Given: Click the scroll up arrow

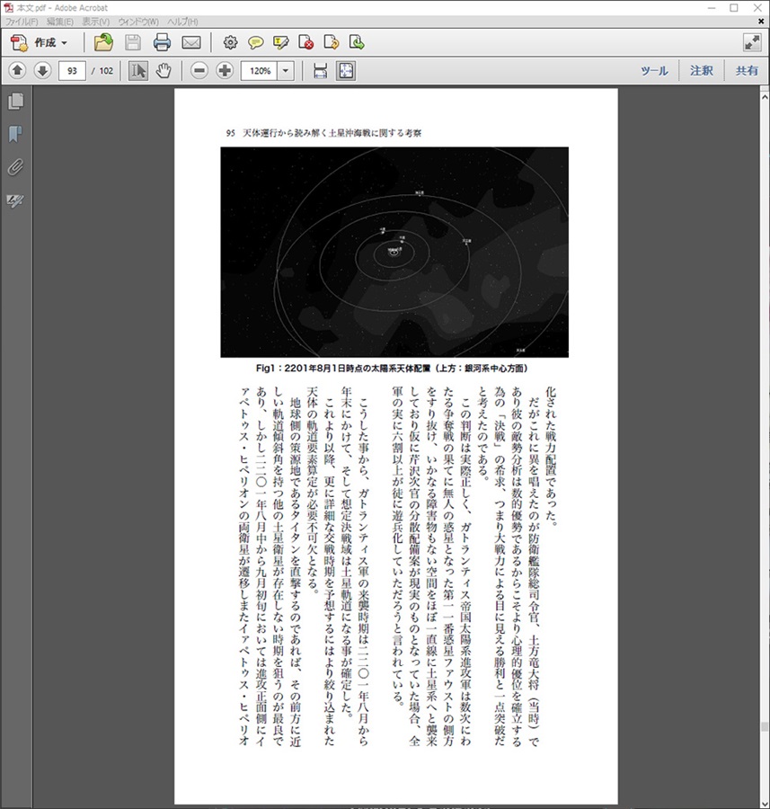Looking at the screenshot, I should (765, 96).
